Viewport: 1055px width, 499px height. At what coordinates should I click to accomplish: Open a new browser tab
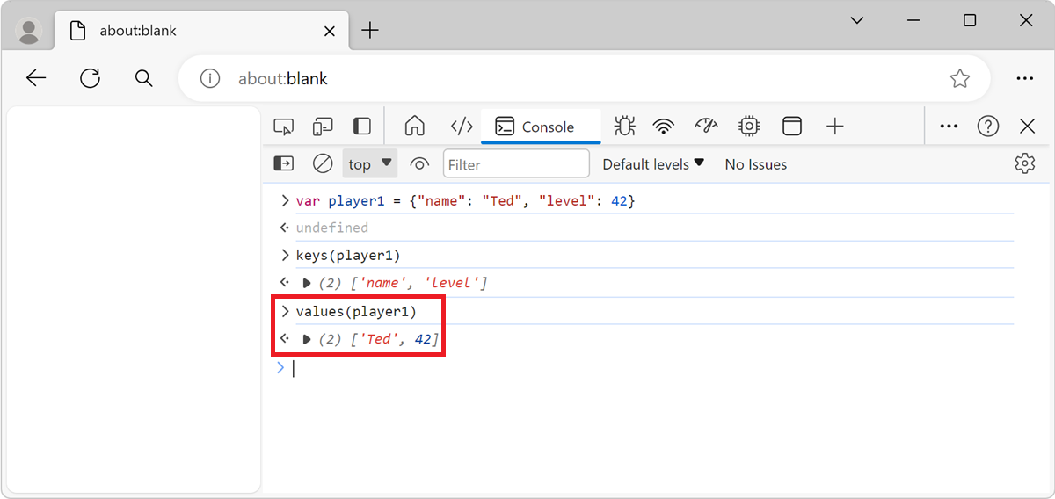tap(371, 31)
